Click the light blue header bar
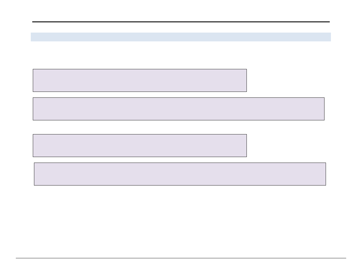This screenshot has width=362, height=280. click(181, 37)
